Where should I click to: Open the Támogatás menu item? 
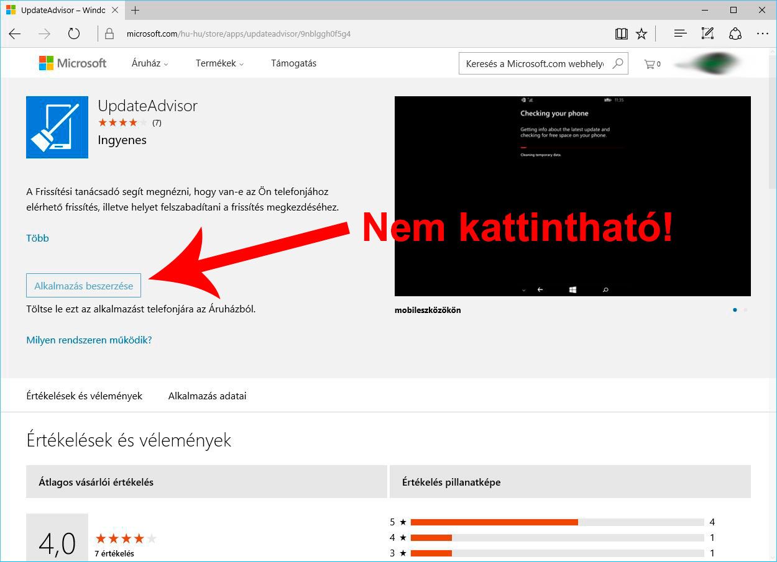pos(293,63)
